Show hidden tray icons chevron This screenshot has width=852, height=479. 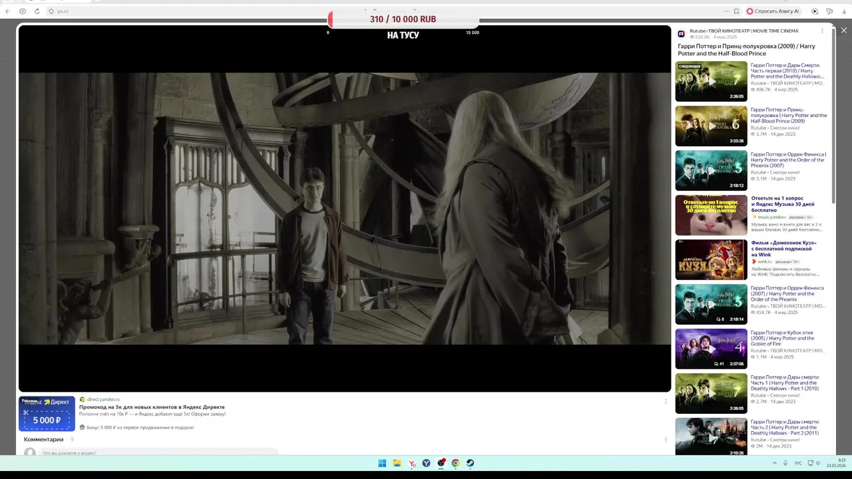point(774,463)
